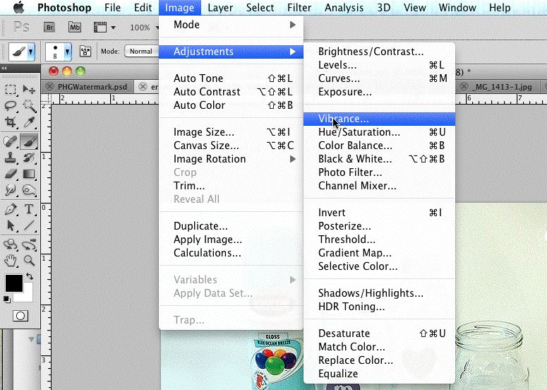This screenshot has width=547, height=390.
Task: Select the Move tool
Action: pos(29,90)
